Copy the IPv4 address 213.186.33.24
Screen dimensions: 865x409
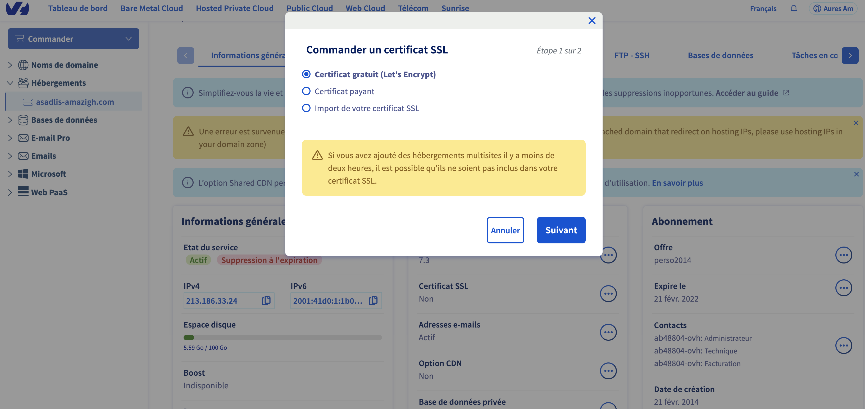pos(266,301)
